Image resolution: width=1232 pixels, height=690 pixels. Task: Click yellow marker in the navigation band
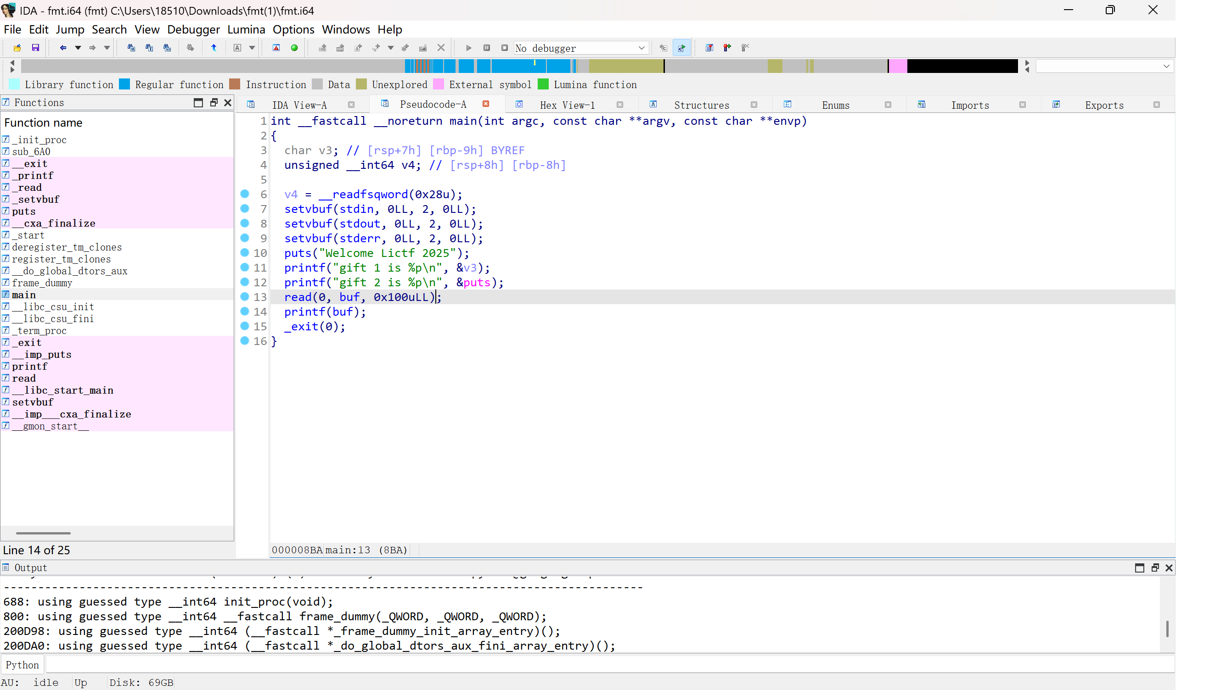point(534,62)
